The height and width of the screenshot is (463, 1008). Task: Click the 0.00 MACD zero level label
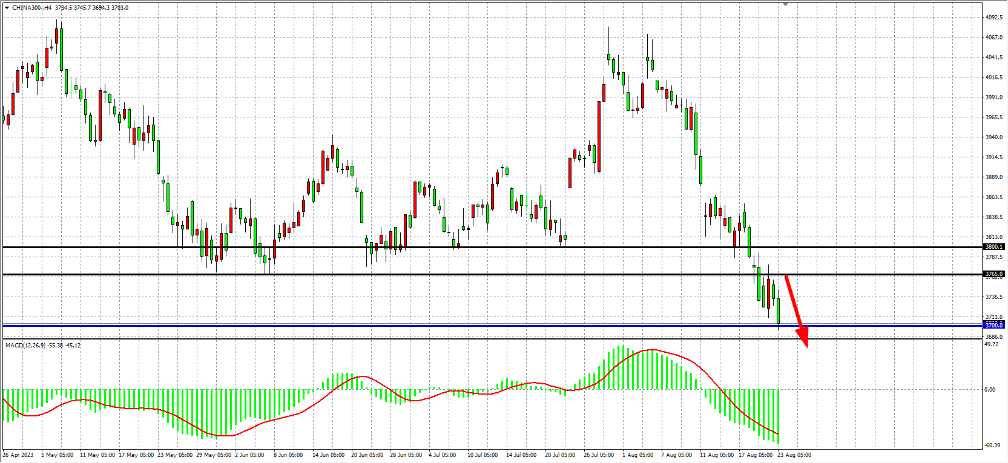point(990,390)
